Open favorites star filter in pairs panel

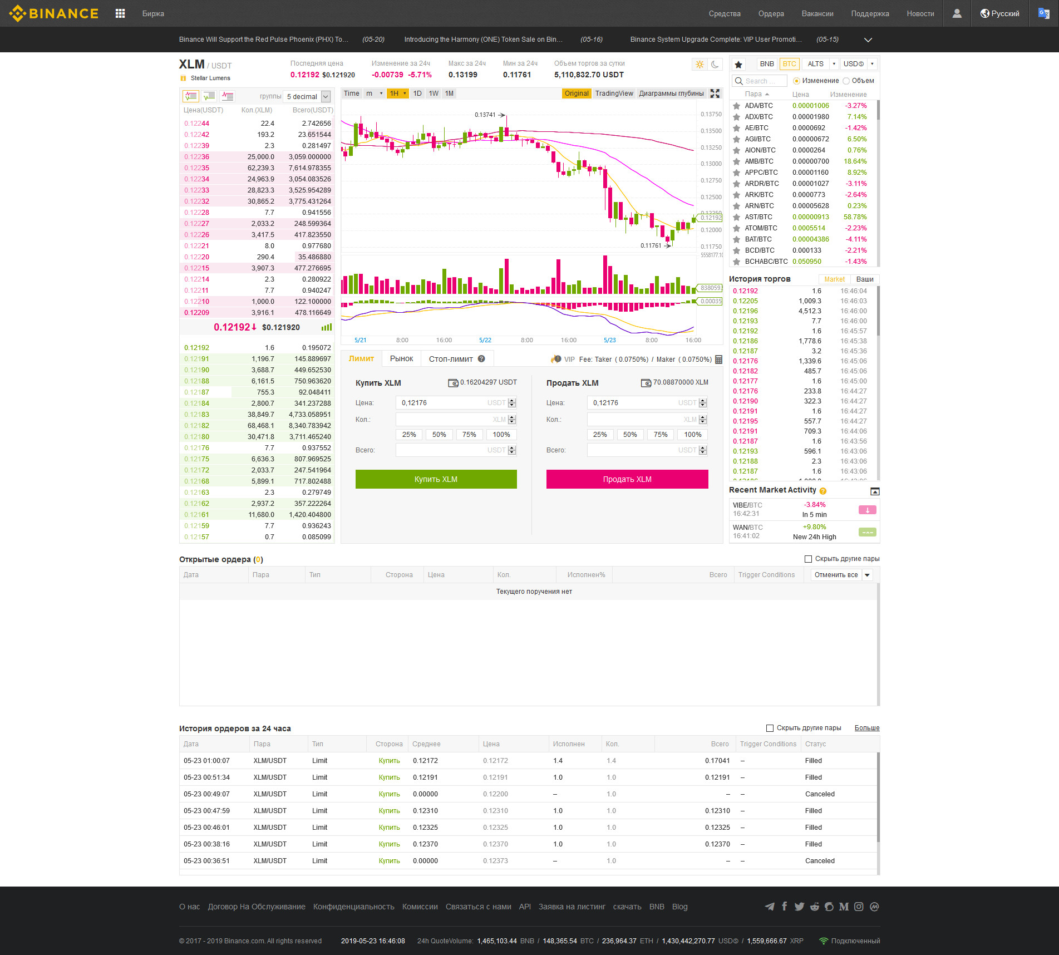tap(738, 64)
